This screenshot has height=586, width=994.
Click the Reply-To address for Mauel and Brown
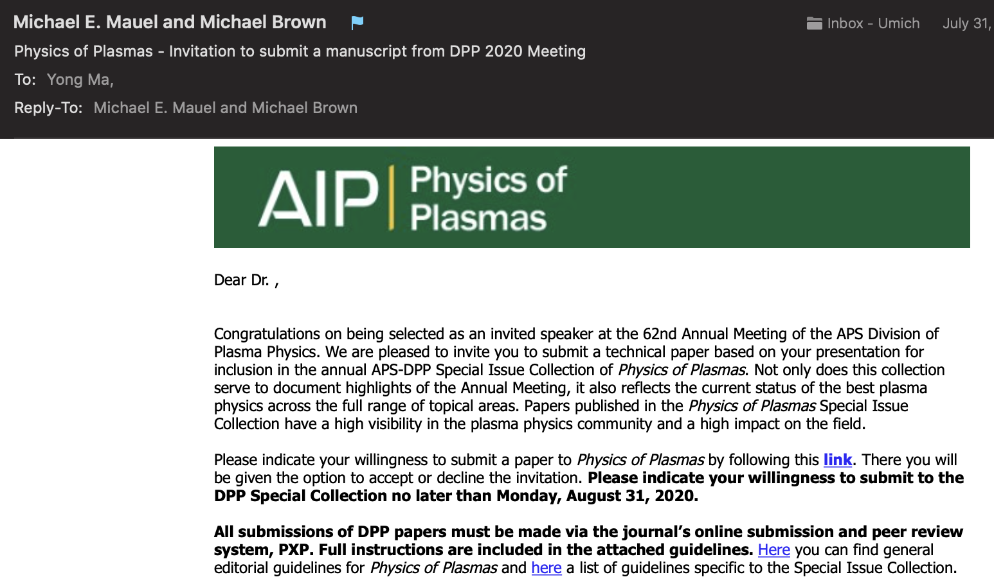pos(225,108)
